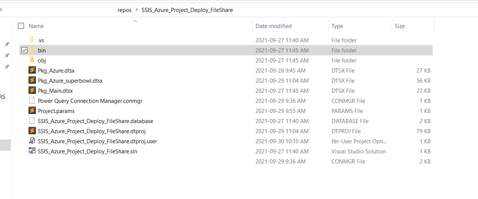Image resolution: width=478 pixels, height=199 pixels.
Task: Click repos in the address bar
Action: click(124, 10)
